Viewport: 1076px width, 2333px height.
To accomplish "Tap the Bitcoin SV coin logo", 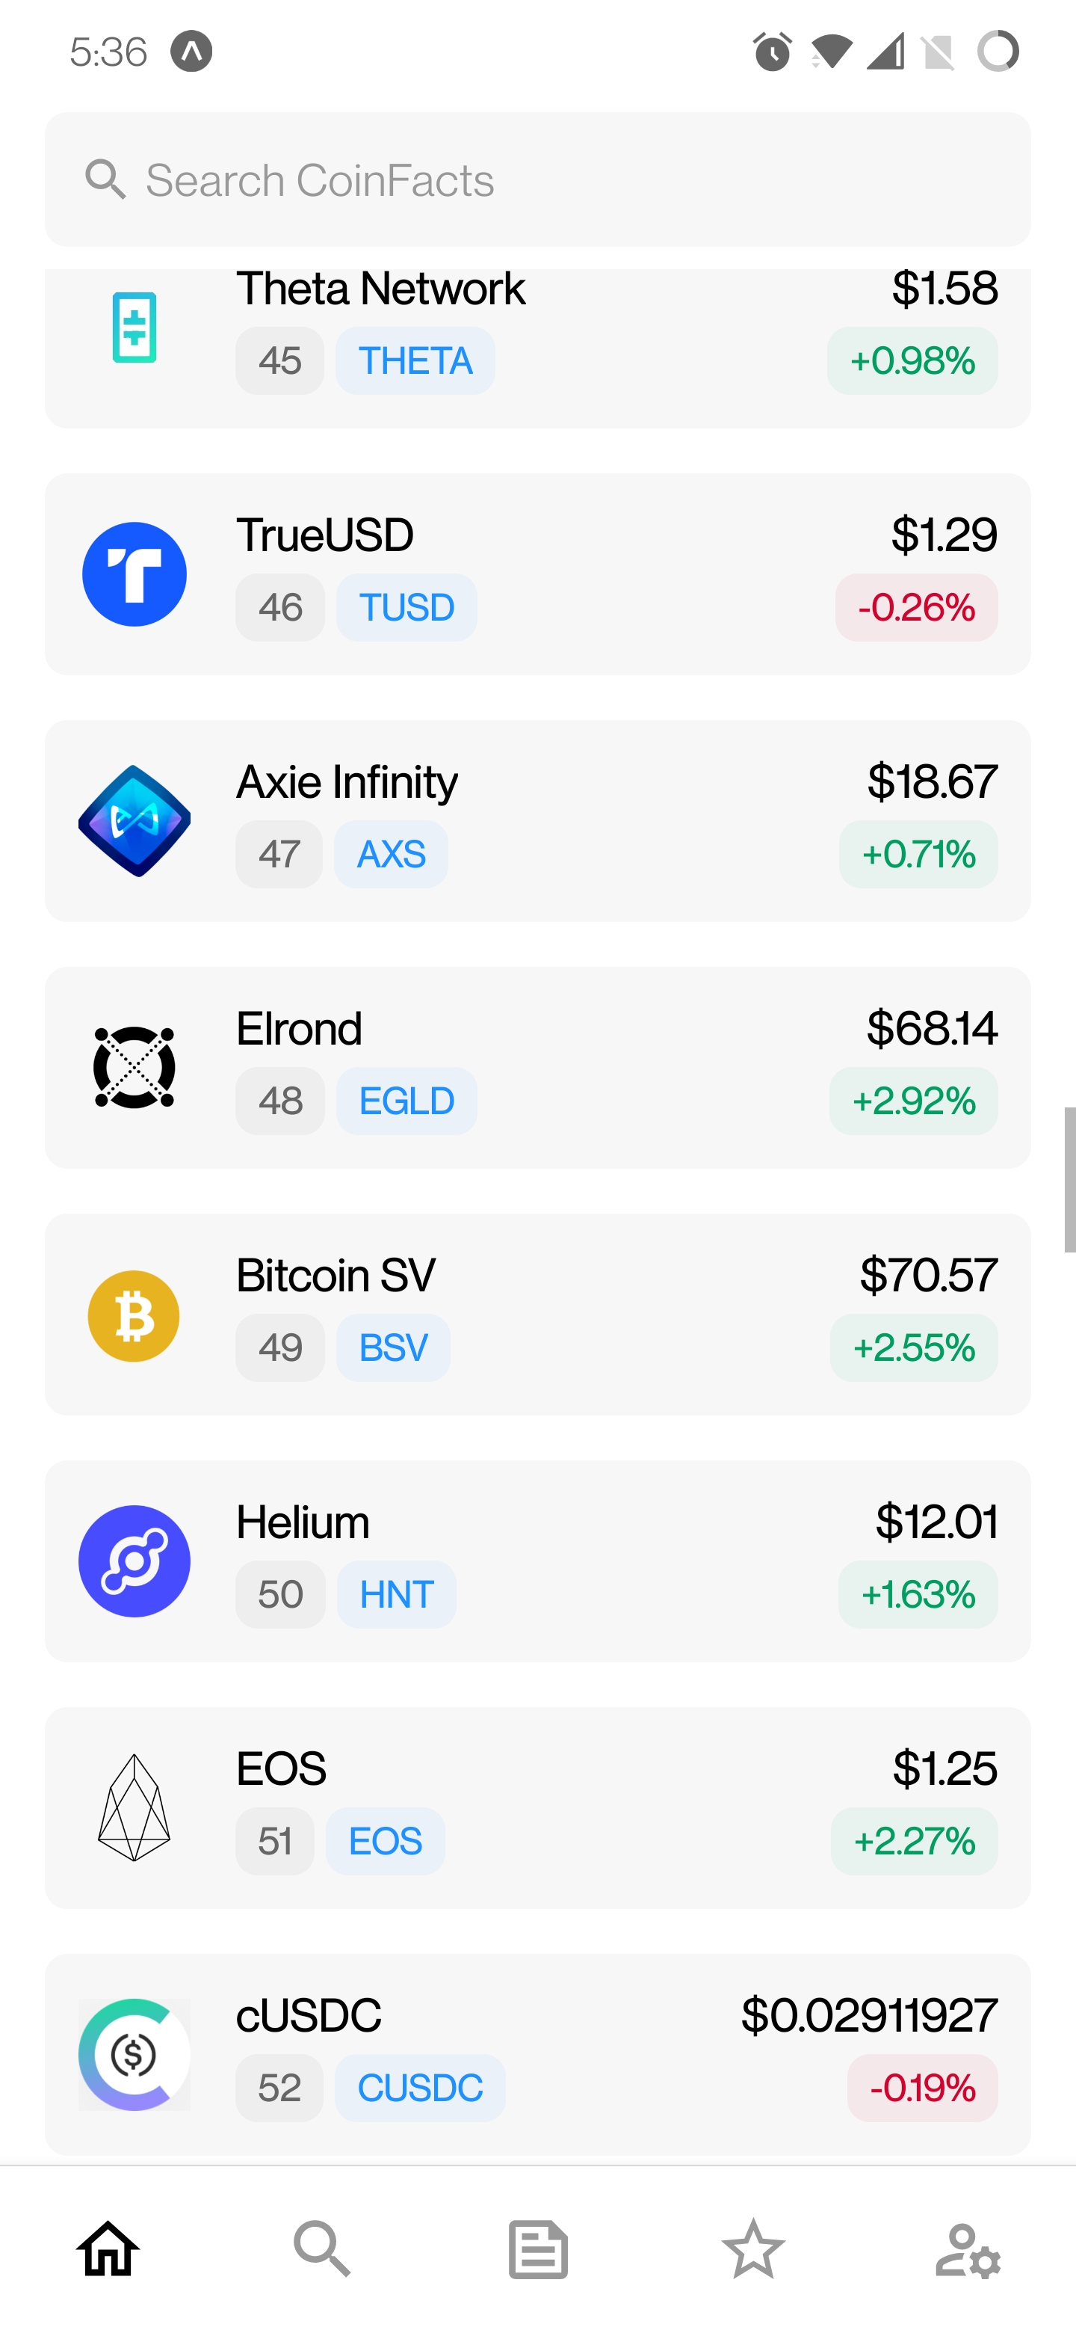I will [134, 1315].
